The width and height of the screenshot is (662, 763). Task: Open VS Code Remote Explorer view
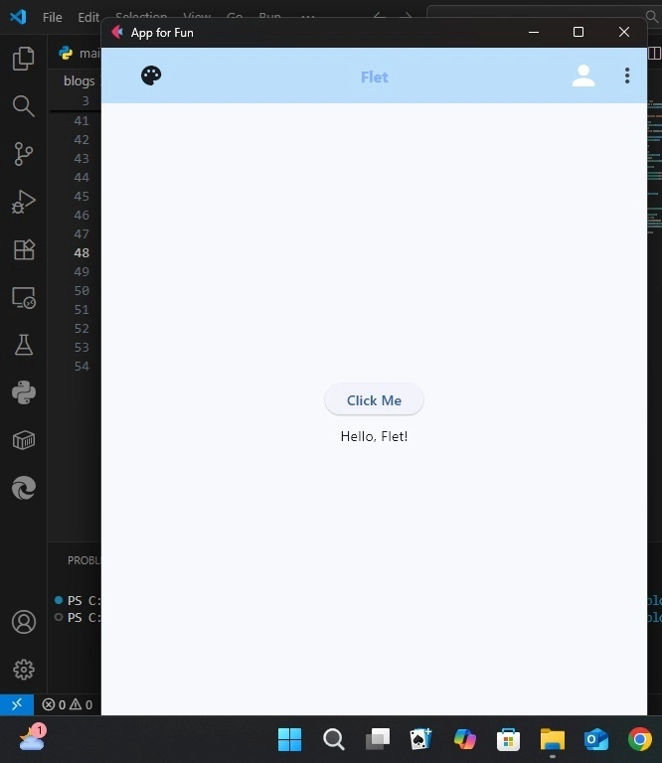pyautogui.click(x=24, y=297)
